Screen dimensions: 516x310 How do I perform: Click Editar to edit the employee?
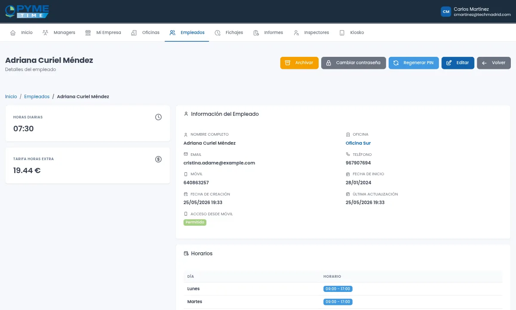(x=458, y=63)
